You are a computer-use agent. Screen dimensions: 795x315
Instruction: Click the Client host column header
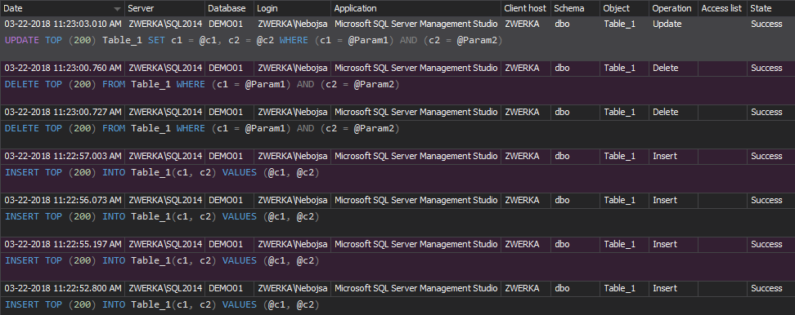click(526, 8)
